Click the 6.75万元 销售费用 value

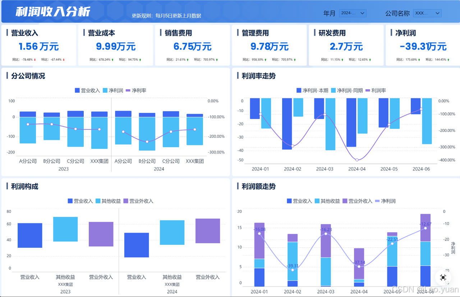coord(193,46)
